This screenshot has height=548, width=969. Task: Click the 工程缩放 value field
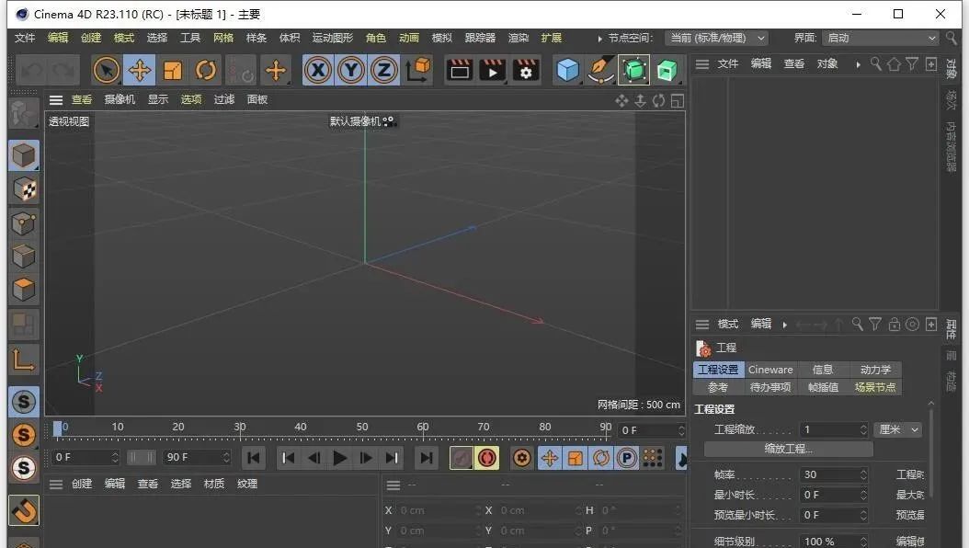[833, 429]
